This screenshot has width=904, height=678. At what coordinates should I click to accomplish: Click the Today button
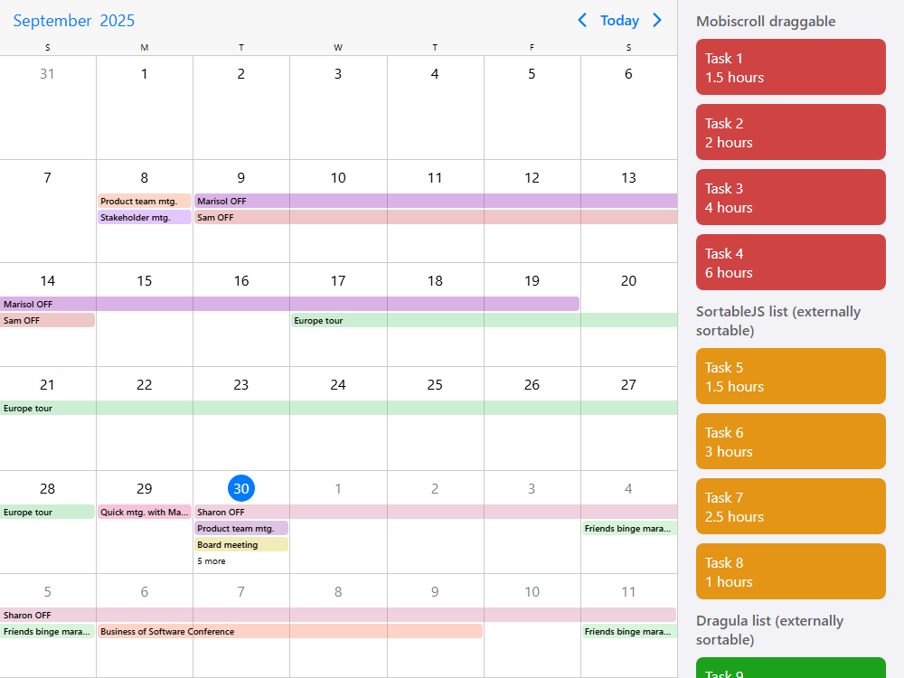(x=619, y=20)
